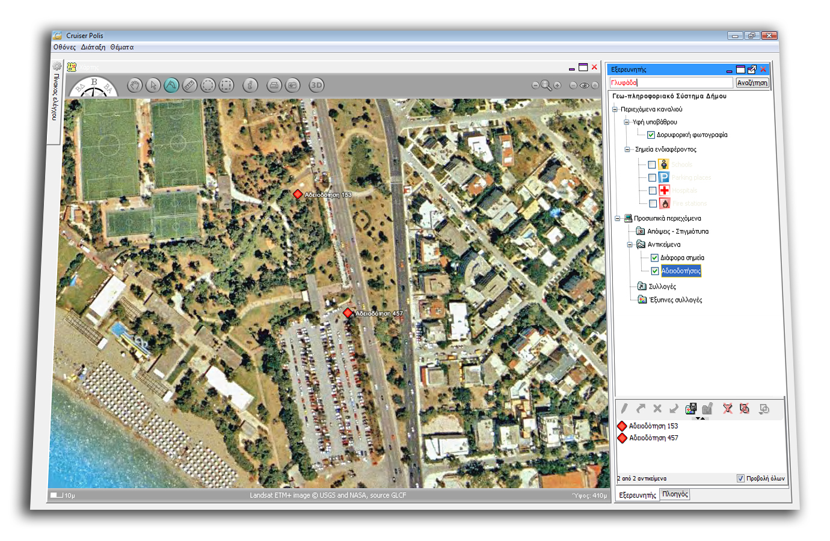Select the circular selection tool
Viewport: 830px width, 541px height.
coord(207,85)
